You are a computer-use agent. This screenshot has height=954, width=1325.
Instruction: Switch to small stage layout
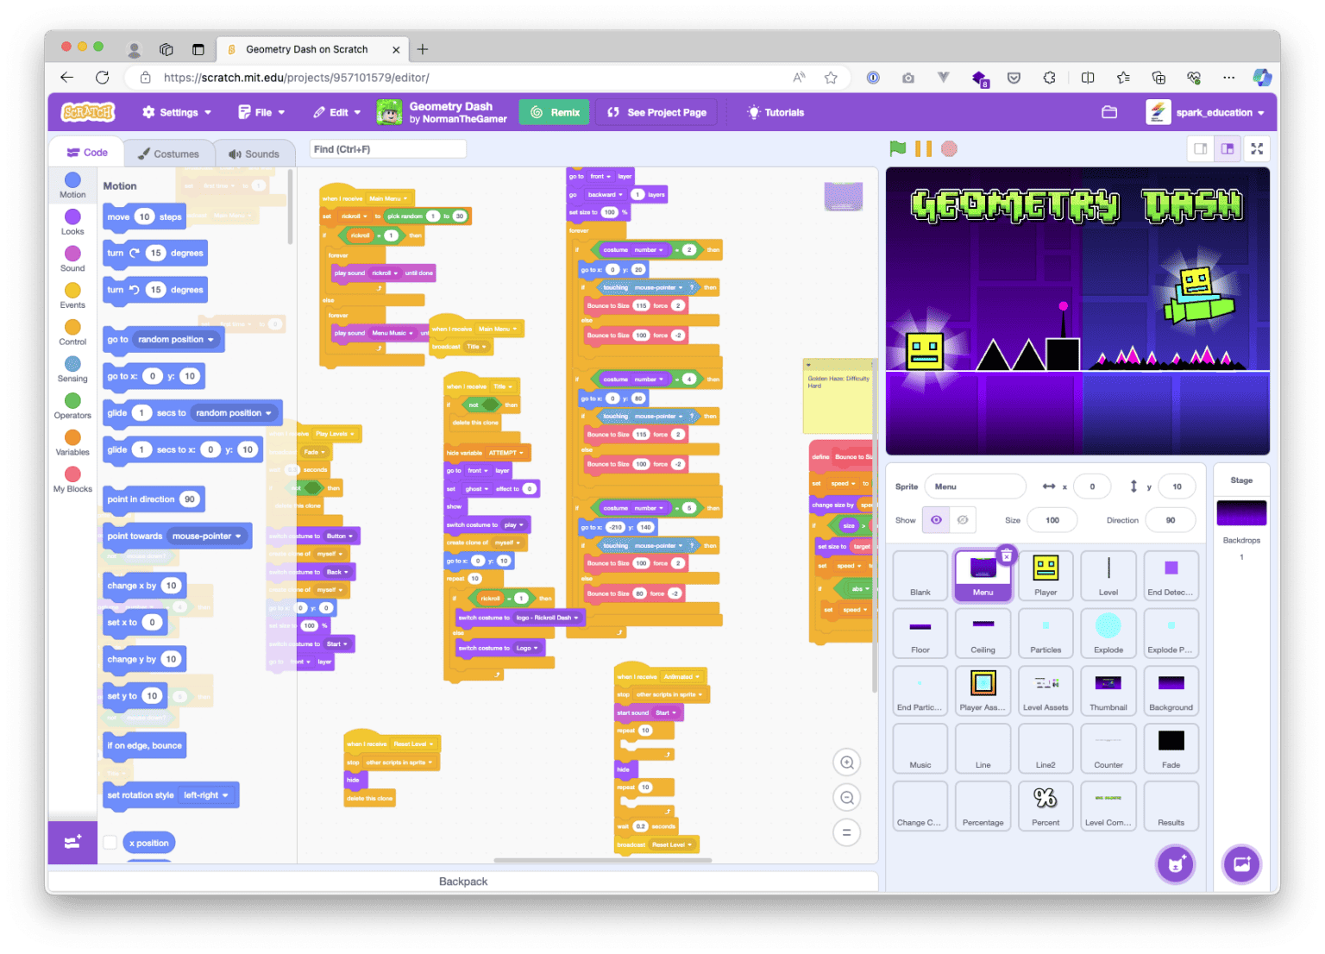(1200, 148)
